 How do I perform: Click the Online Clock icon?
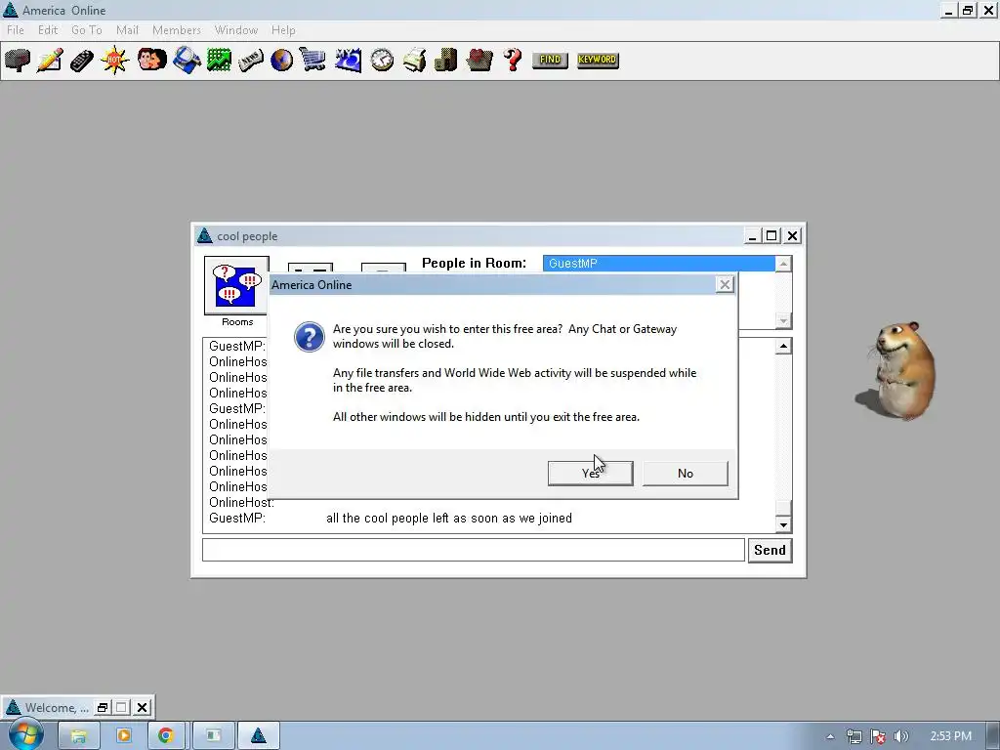coord(382,60)
